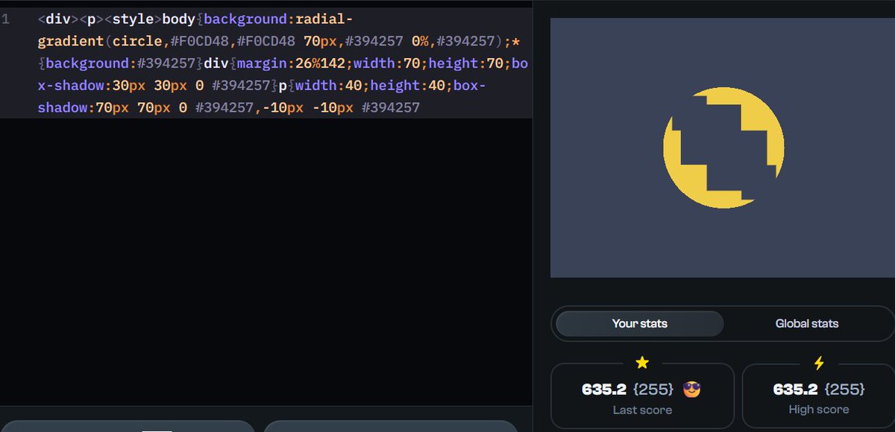Click the yellow star icon above Last score
The height and width of the screenshot is (432, 895).
coord(642,363)
